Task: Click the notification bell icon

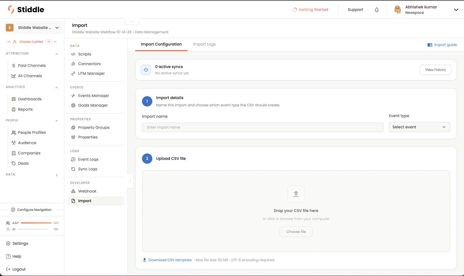Action: tap(377, 10)
